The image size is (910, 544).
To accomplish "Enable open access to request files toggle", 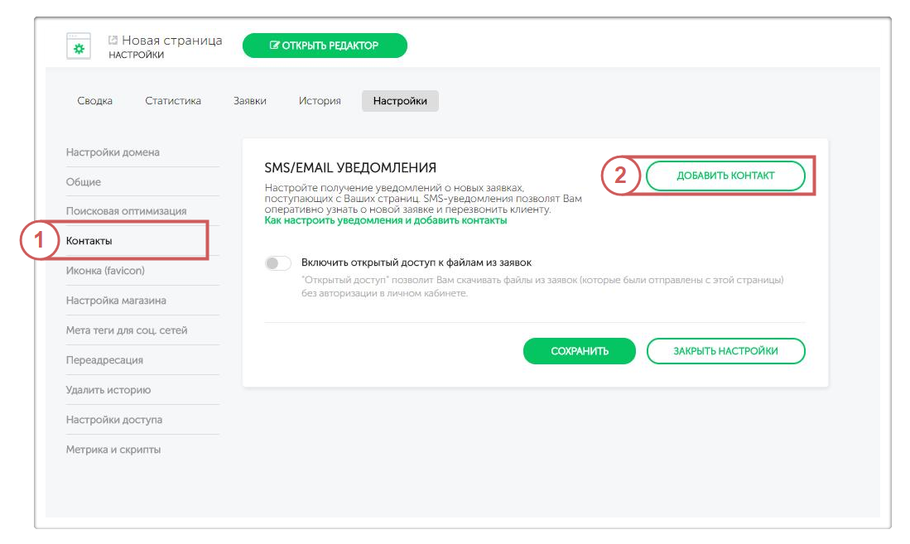I will pos(278,263).
